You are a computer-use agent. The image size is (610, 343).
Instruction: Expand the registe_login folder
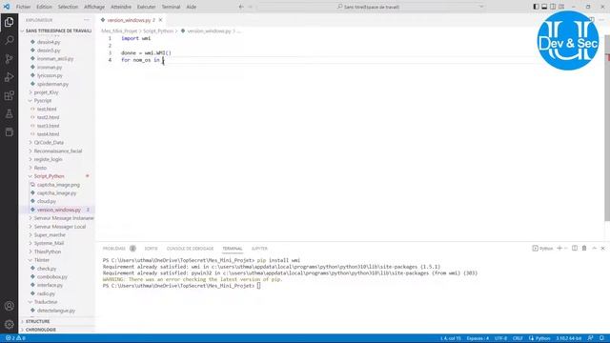point(48,159)
